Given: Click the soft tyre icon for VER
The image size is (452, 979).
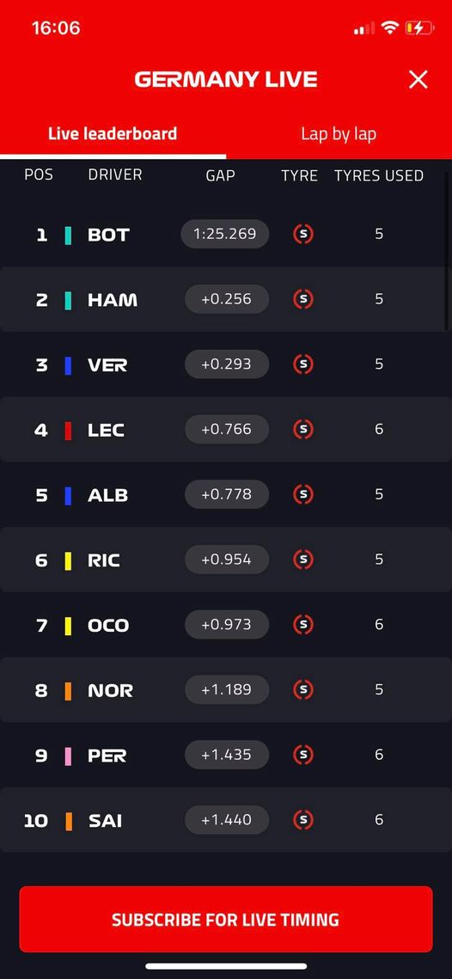Looking at the screenshot, I should coord(303,364).
